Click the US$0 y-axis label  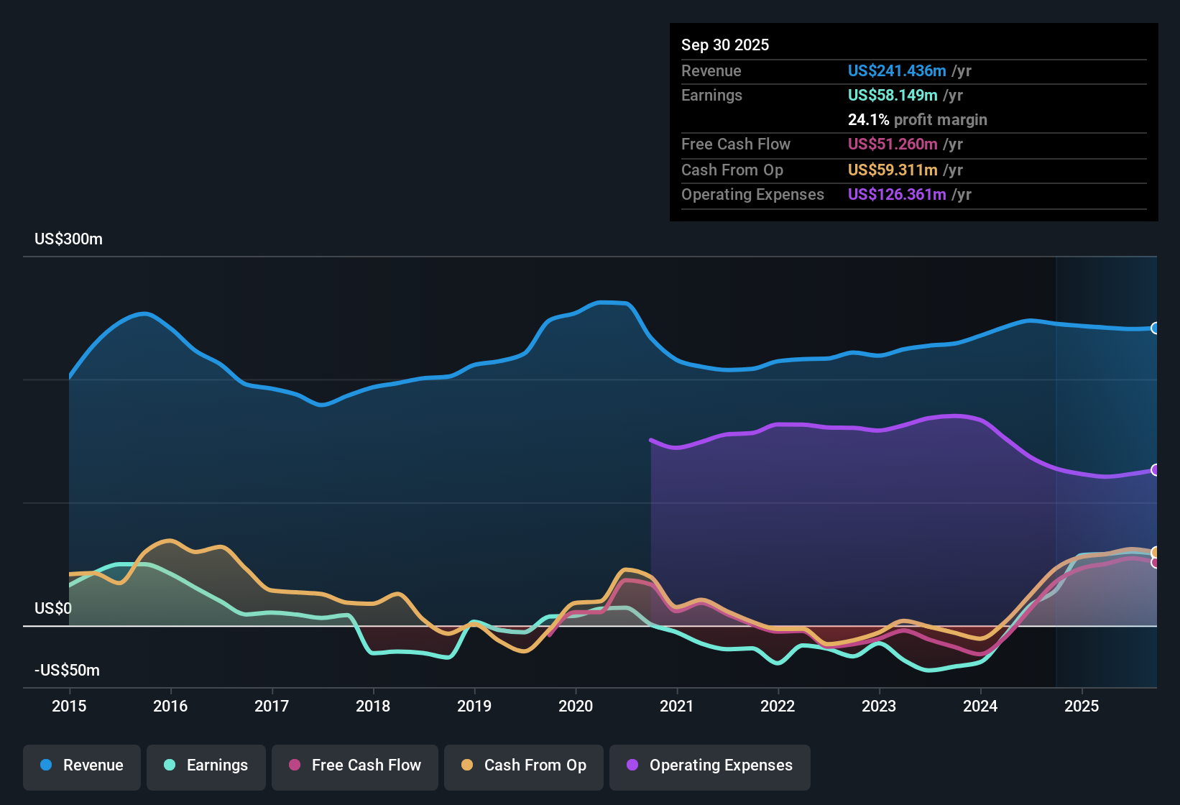pyautogui.click(x=53, y=608)
